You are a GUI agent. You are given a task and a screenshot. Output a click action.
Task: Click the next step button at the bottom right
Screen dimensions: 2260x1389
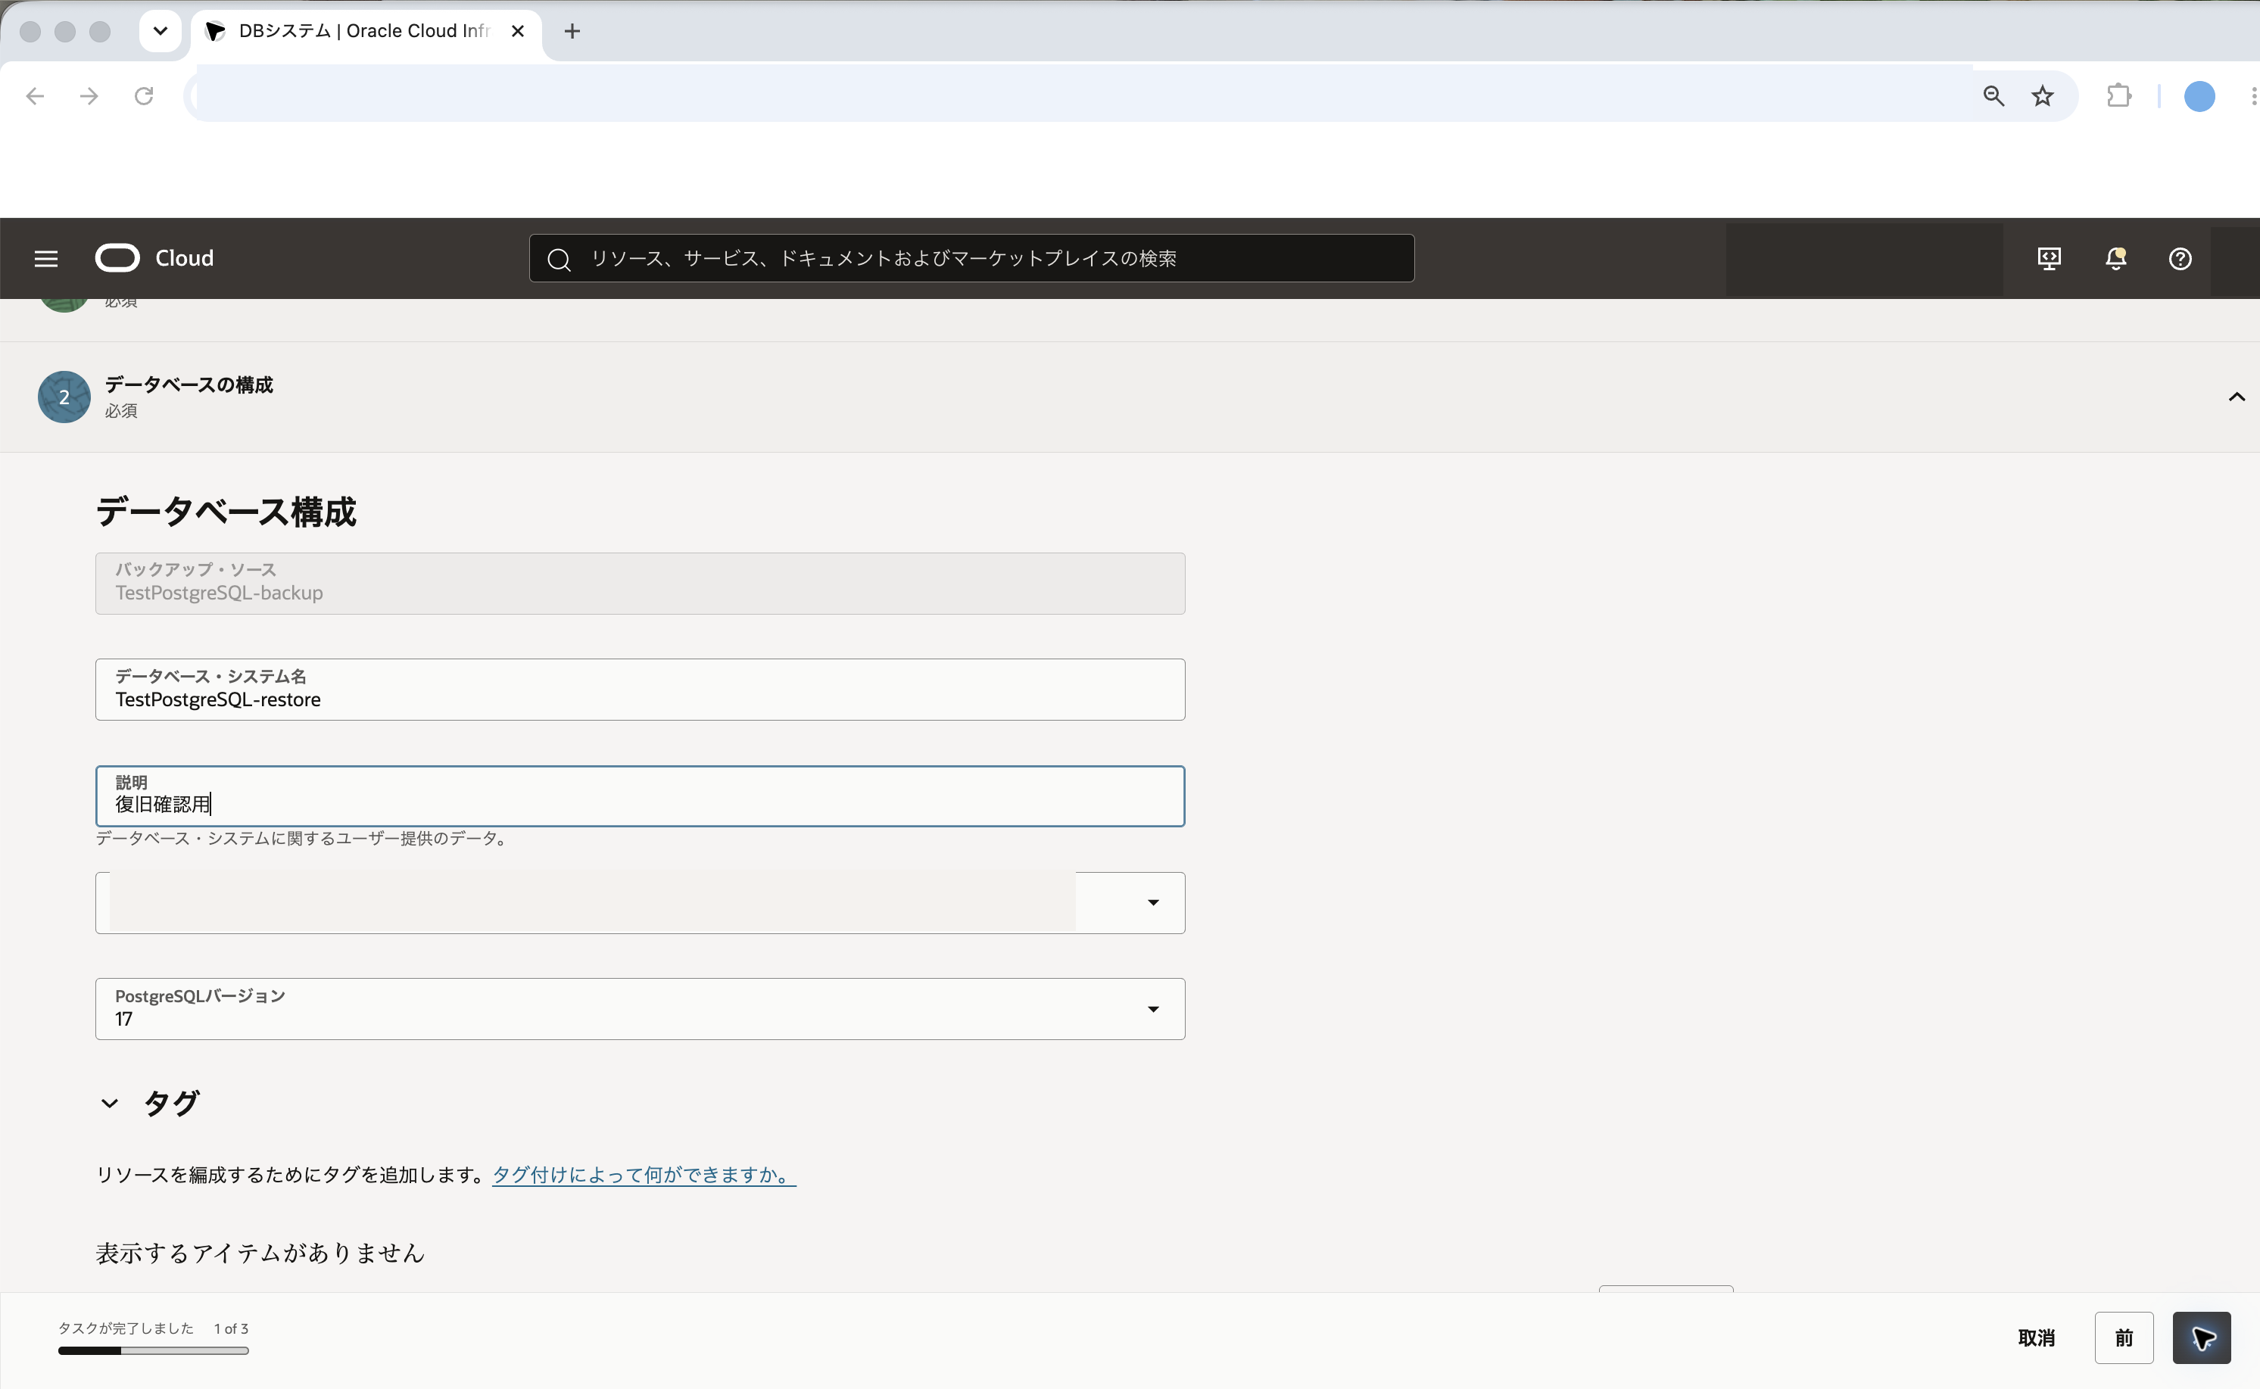point(2201,1338)
